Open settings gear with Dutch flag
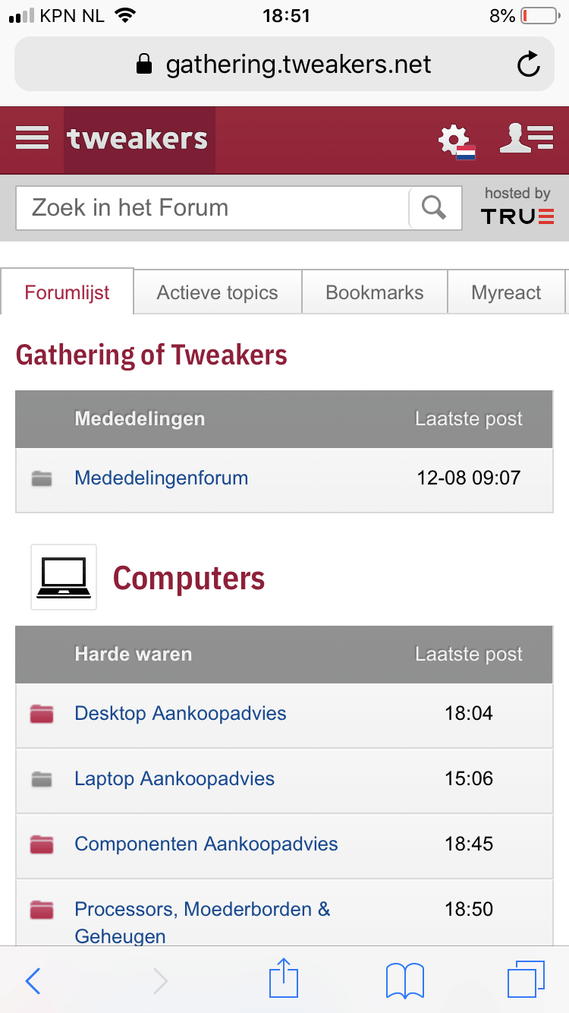The height and width of the screenshot is (1013, 569). point(456,141)
